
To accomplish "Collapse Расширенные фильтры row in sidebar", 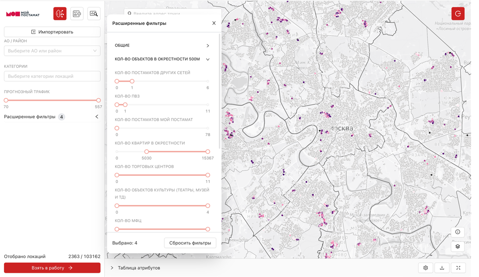I will [x=97, y=117].
